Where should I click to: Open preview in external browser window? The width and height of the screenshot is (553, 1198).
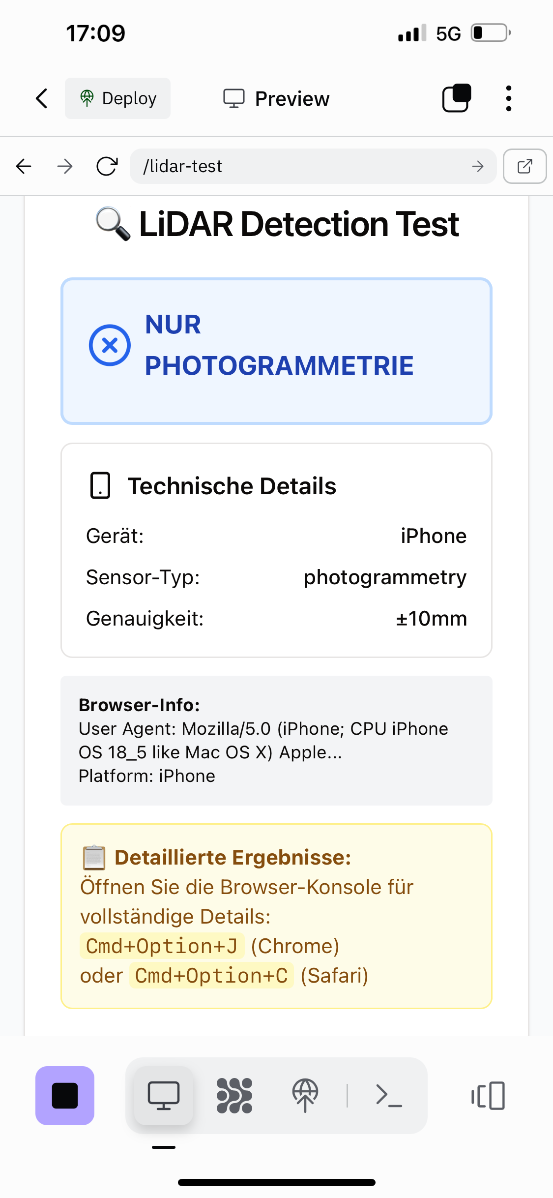524,166
